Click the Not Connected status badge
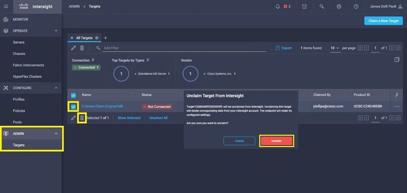Viewport: 407px width, 193px height. 157,107
